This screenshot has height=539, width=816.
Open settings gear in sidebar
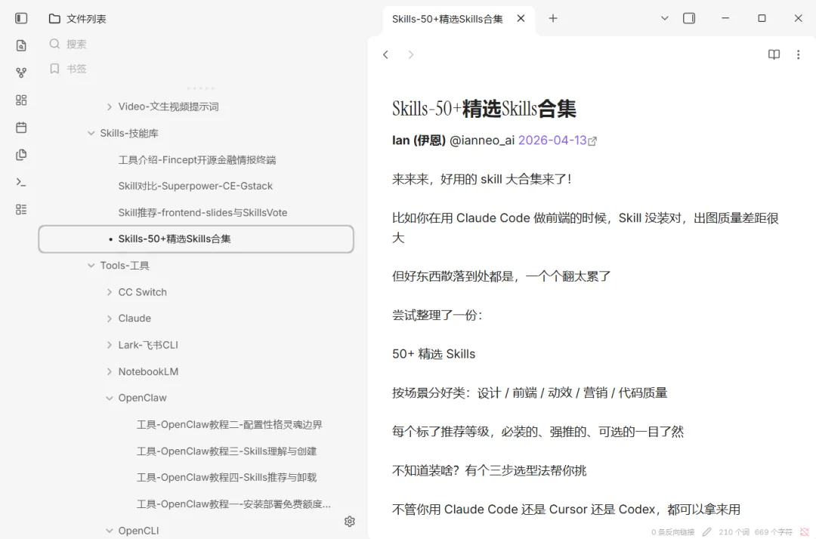click(x=350, y=522)
